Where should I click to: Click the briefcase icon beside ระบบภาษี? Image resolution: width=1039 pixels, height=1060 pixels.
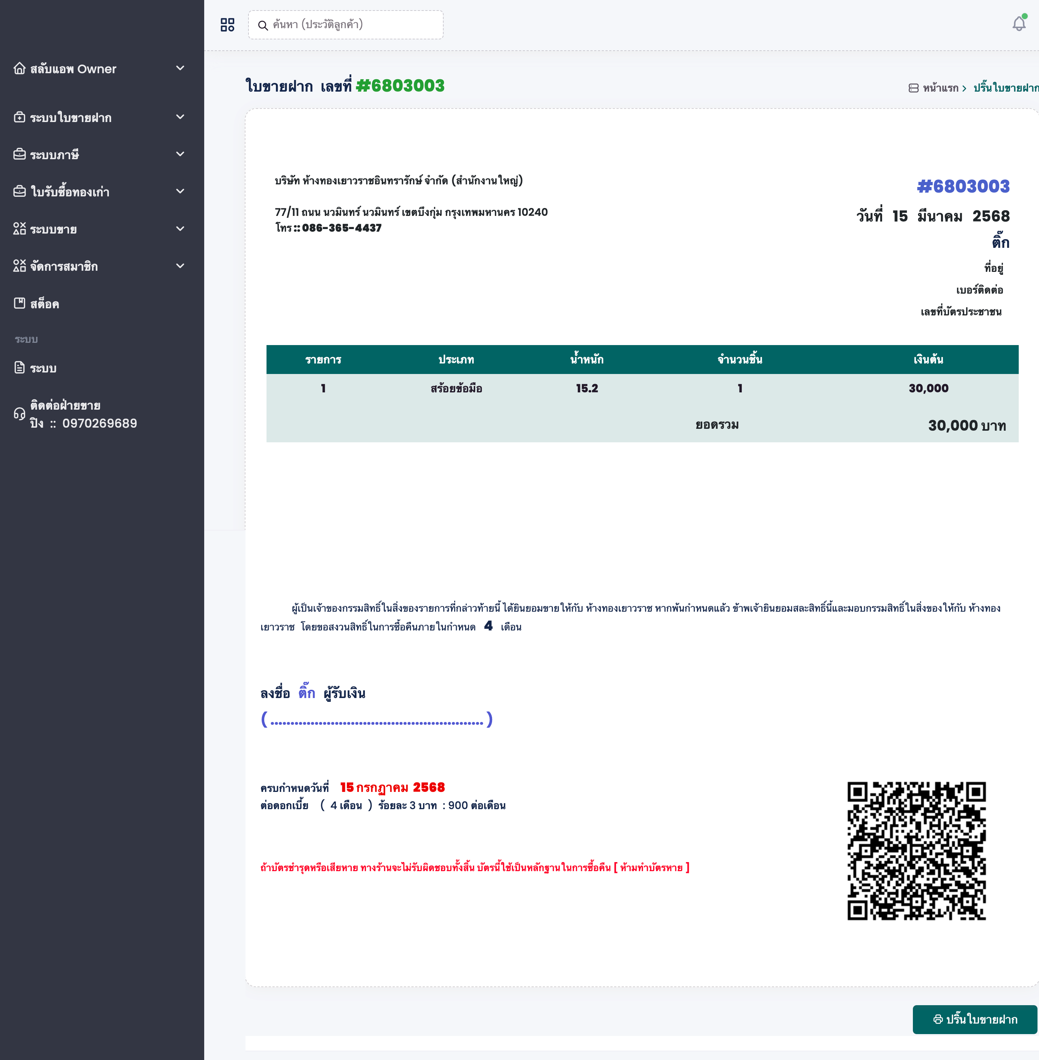20,154
